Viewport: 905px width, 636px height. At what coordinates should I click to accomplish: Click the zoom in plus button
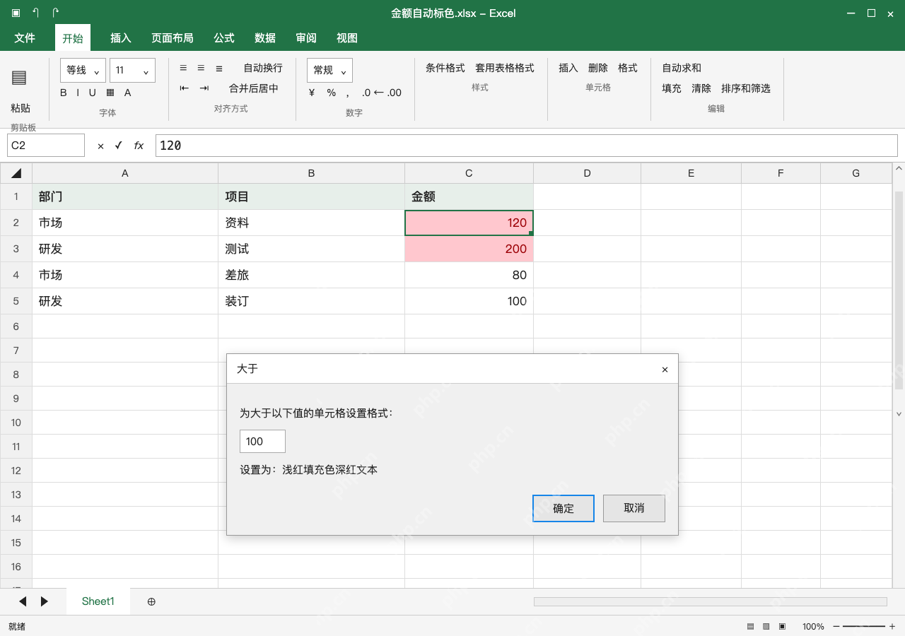[x=892, y=626]
